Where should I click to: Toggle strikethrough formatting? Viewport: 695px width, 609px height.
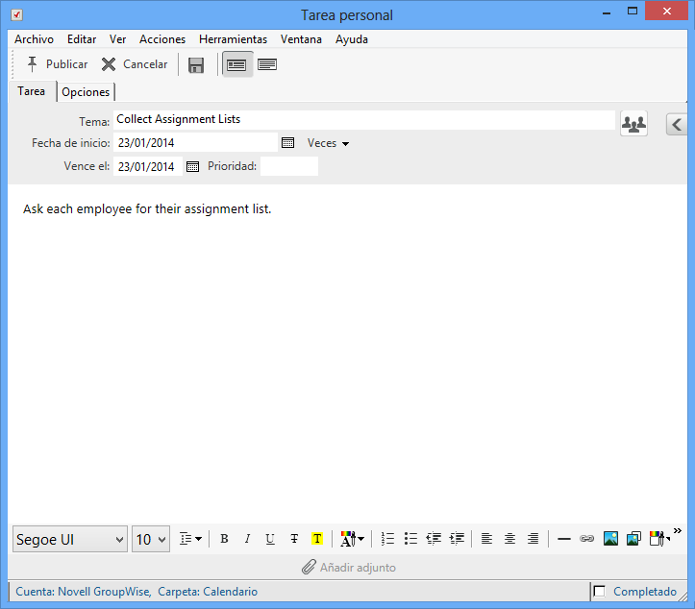[294, 539]
